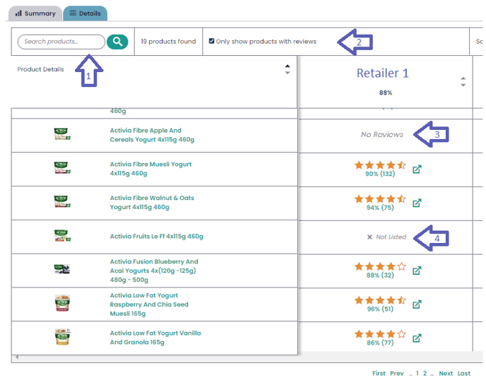Open Activia Fusion Blueberry And Acai Yogurts product

154,271
